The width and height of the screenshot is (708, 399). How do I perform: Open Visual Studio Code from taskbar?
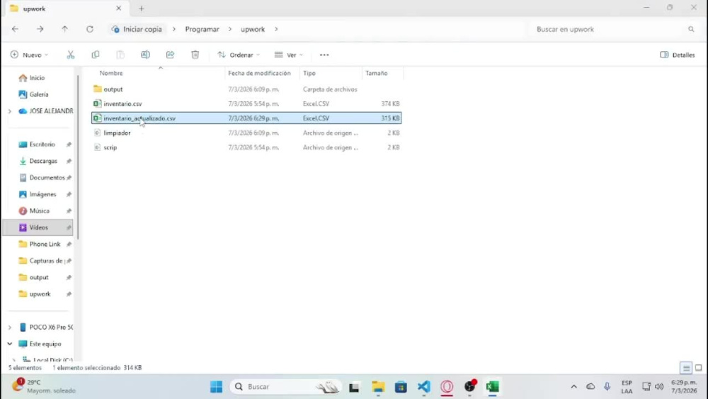424,387
